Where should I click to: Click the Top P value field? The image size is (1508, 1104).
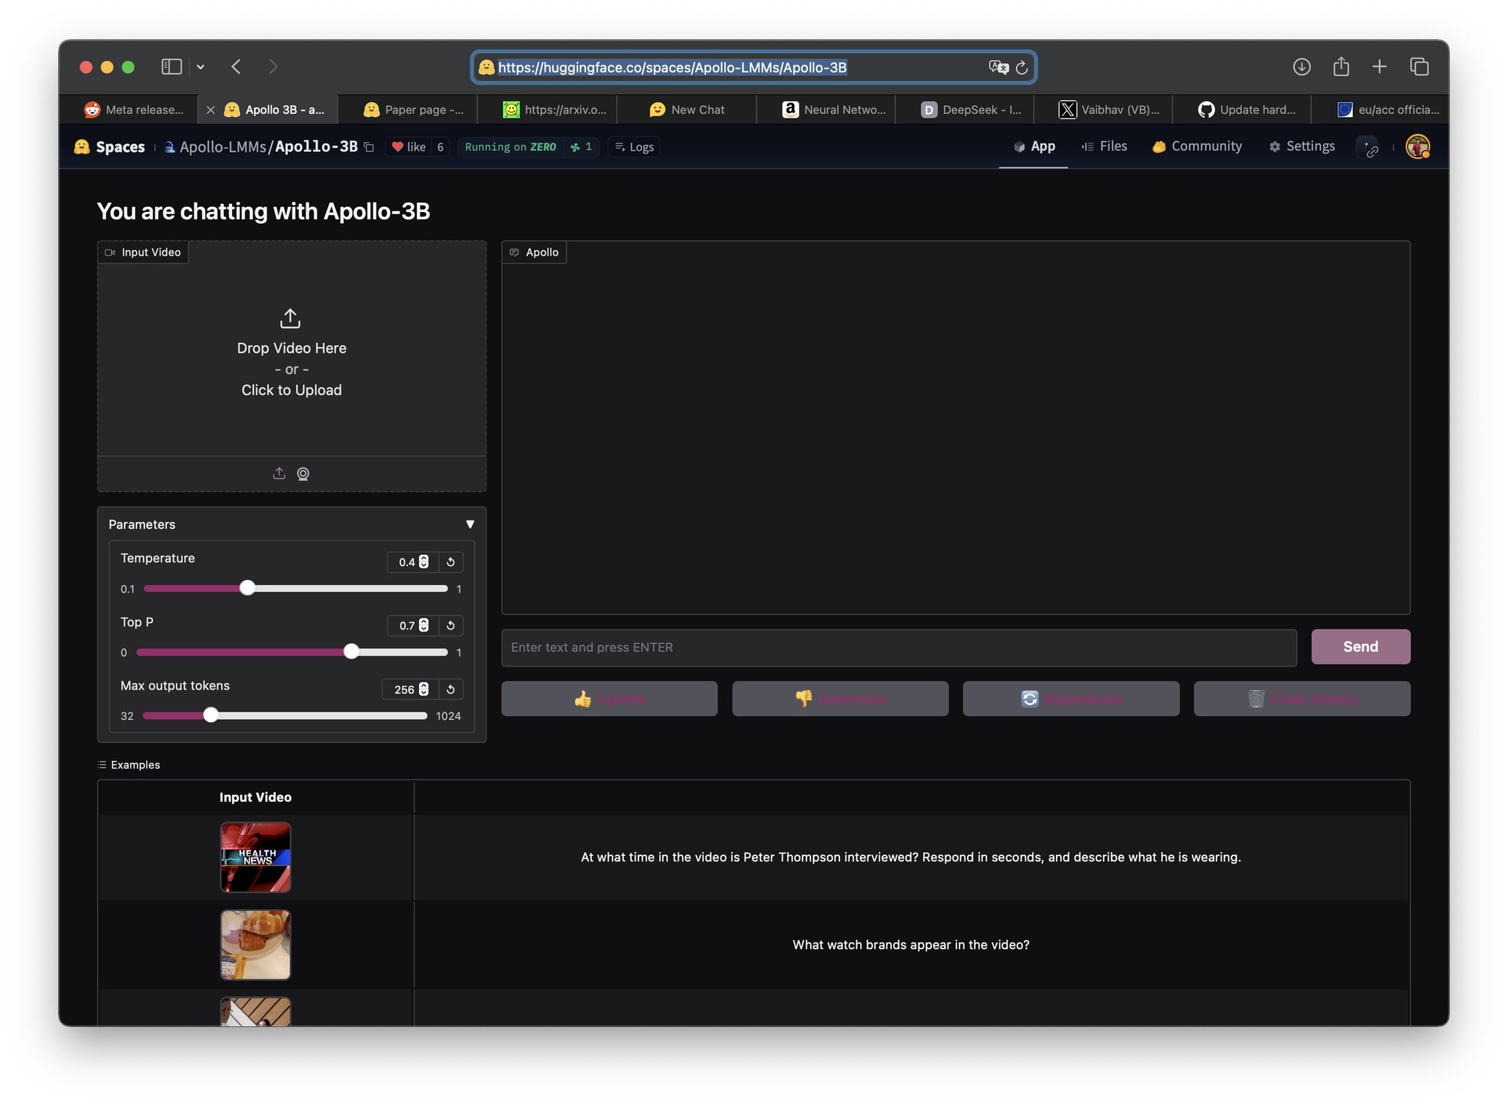(412, 626)
